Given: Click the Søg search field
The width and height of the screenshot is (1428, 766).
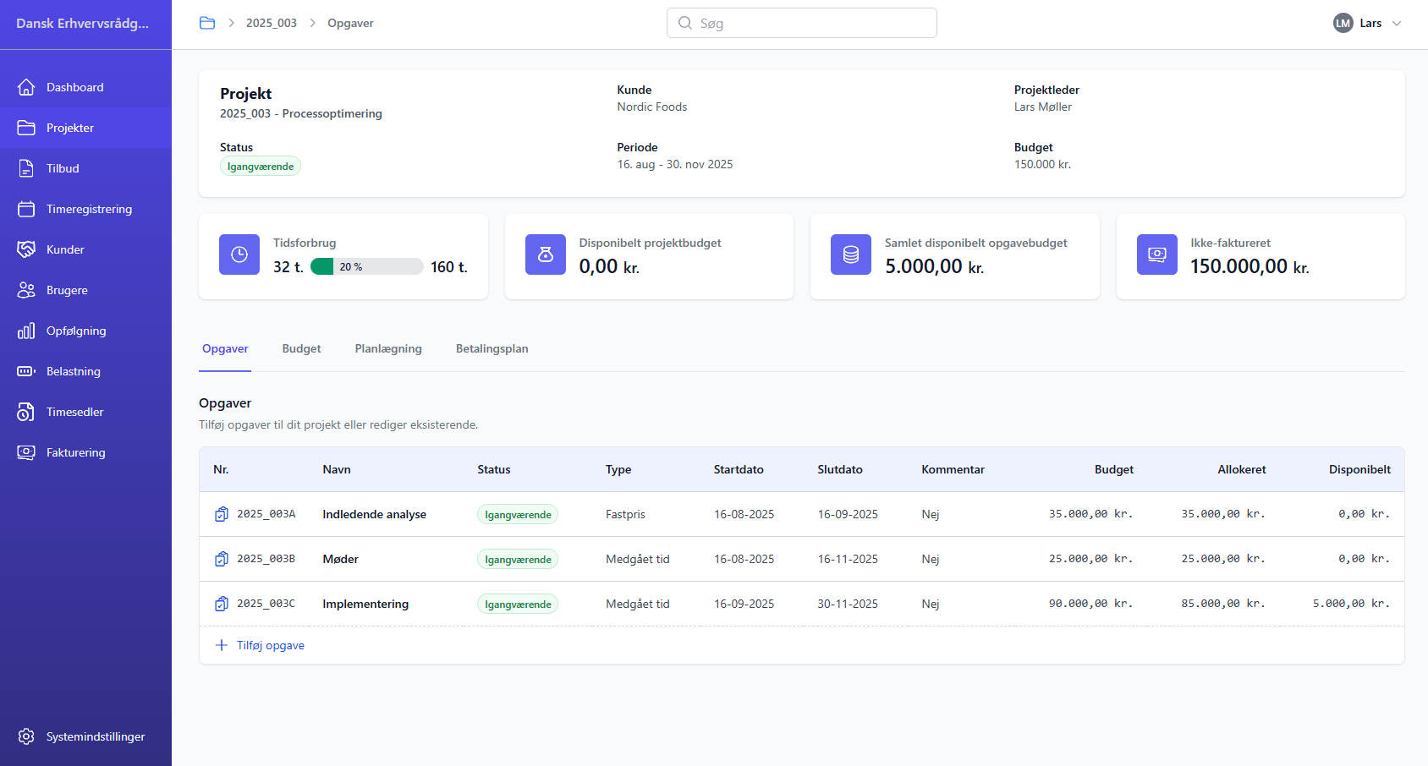Looking at the screenshot, I should coord(802,23).
